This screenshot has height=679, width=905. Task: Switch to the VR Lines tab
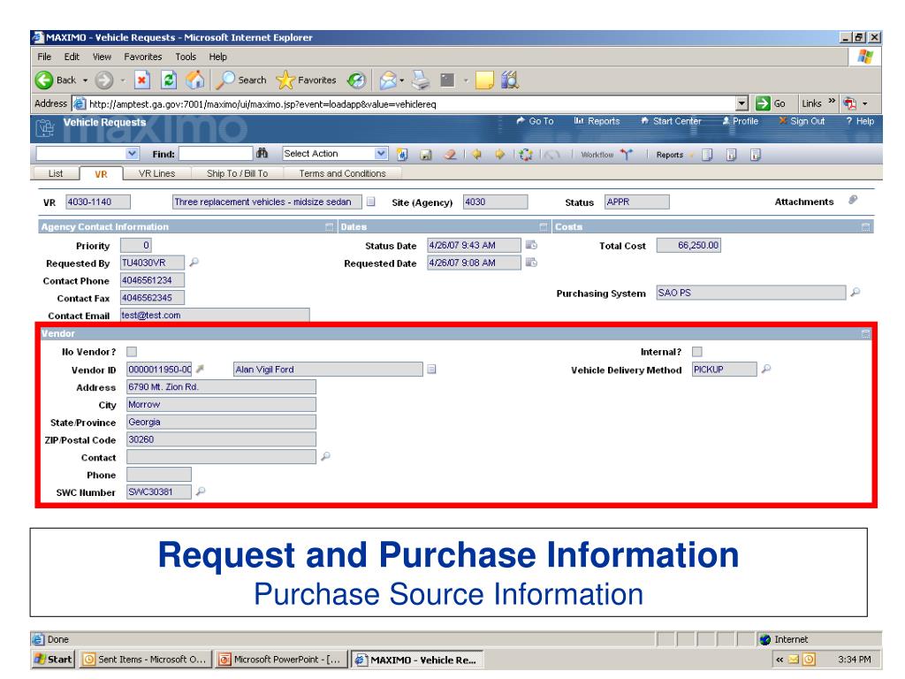(157, 173)
